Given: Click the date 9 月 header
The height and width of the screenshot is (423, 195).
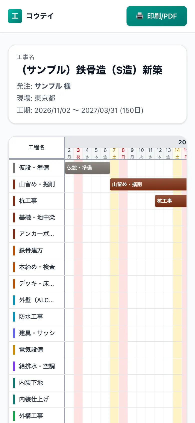Looking at the screenshot, I should click(132, 153).
